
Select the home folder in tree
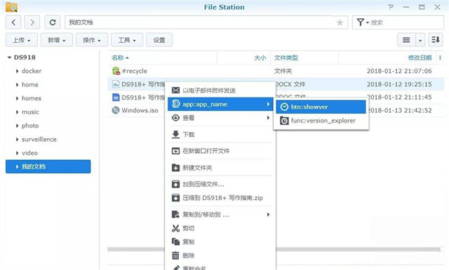(29, 84)
